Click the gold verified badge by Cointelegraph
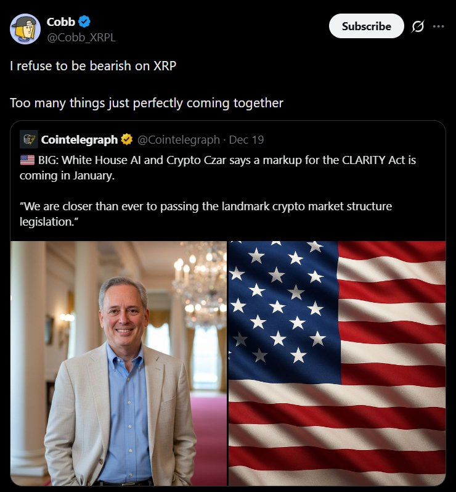 (x=126, y=140)
